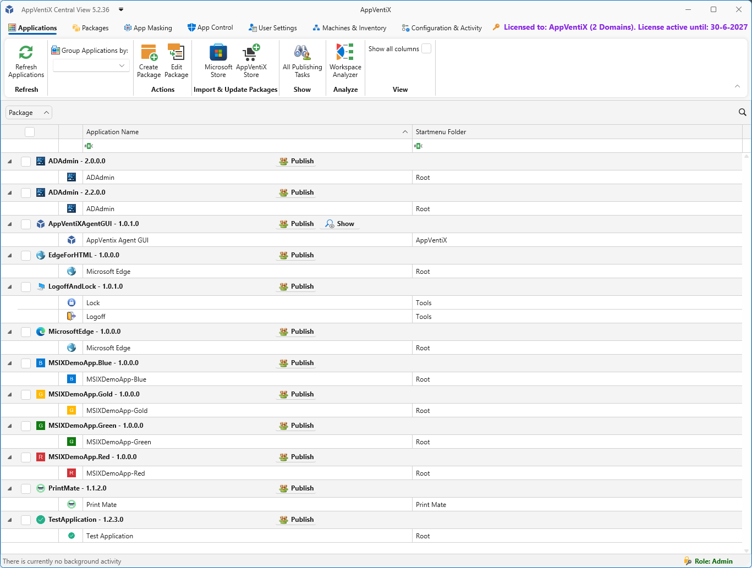This screenshot has height=568, width=752.
Task: Click the Role Admin key icon
Action: tap(688, 561)
